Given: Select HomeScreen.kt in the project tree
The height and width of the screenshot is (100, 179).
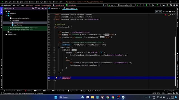Looking at the screenshot, I should (x=18, y=23).
